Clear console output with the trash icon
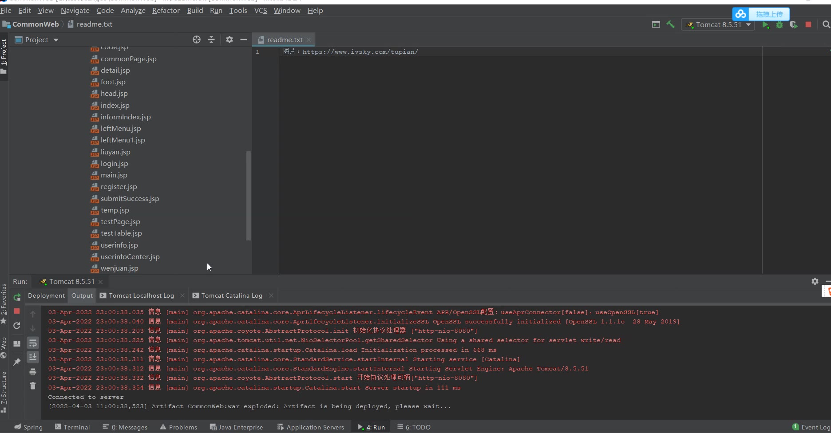The image size is (831, 433). click(x=33, y=386)
